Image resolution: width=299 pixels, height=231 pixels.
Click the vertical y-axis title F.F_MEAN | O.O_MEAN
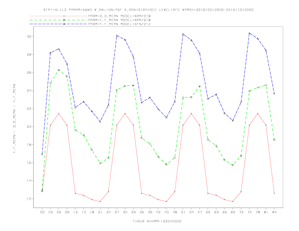click(14, 119)
